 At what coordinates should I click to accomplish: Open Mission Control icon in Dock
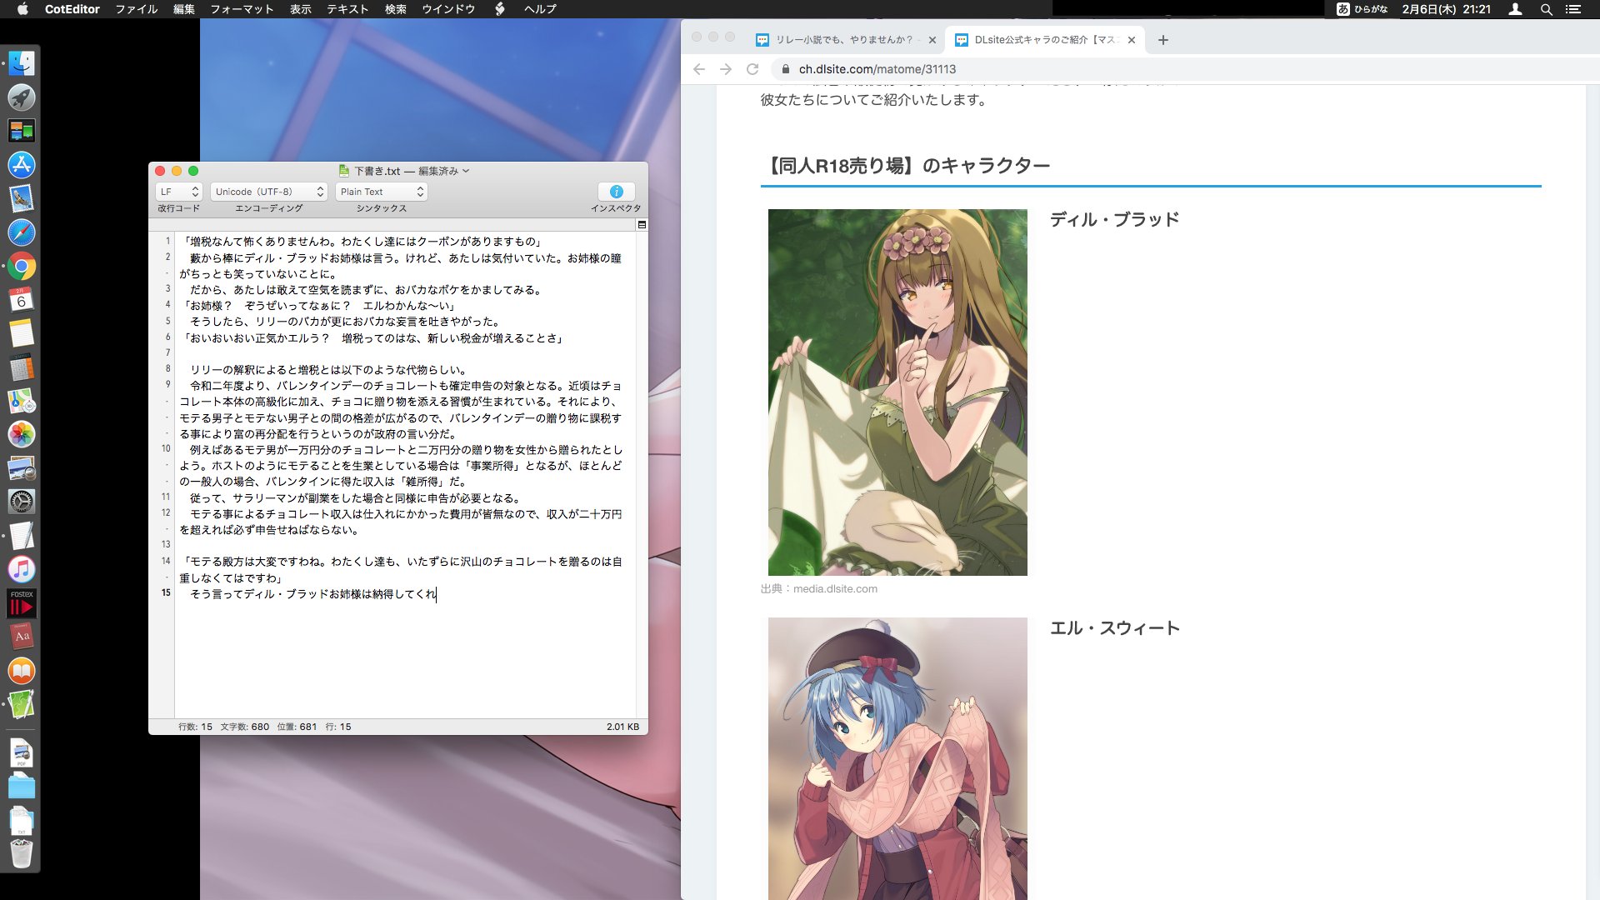(x=22, y=131)
